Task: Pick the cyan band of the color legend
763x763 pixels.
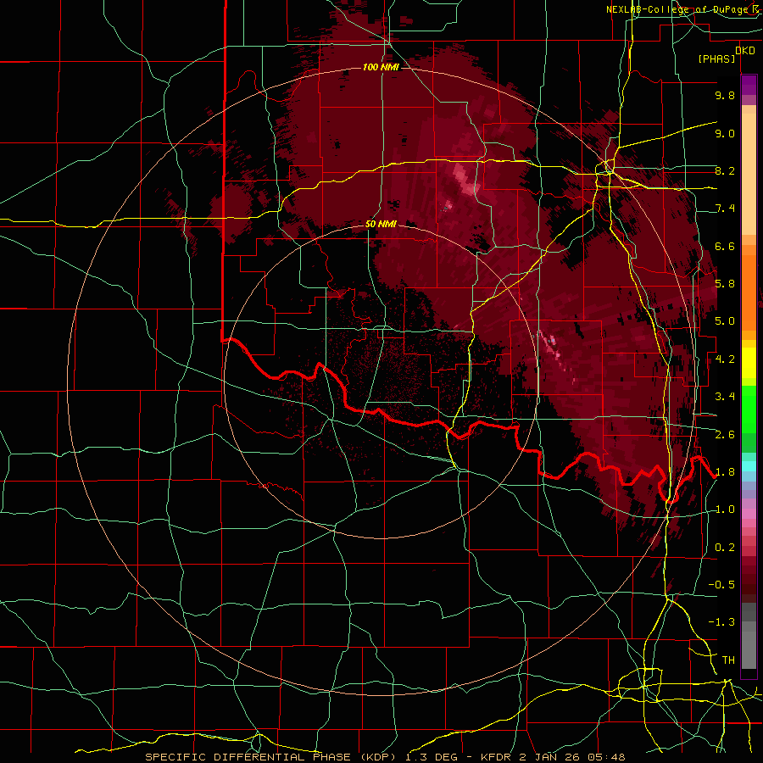Action: pyautogui.click(x=749, y=466)
